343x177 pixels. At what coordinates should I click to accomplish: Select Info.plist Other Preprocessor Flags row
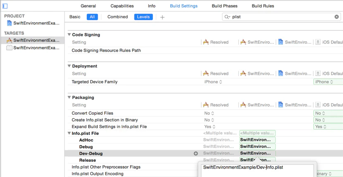(x=106, y=167)
